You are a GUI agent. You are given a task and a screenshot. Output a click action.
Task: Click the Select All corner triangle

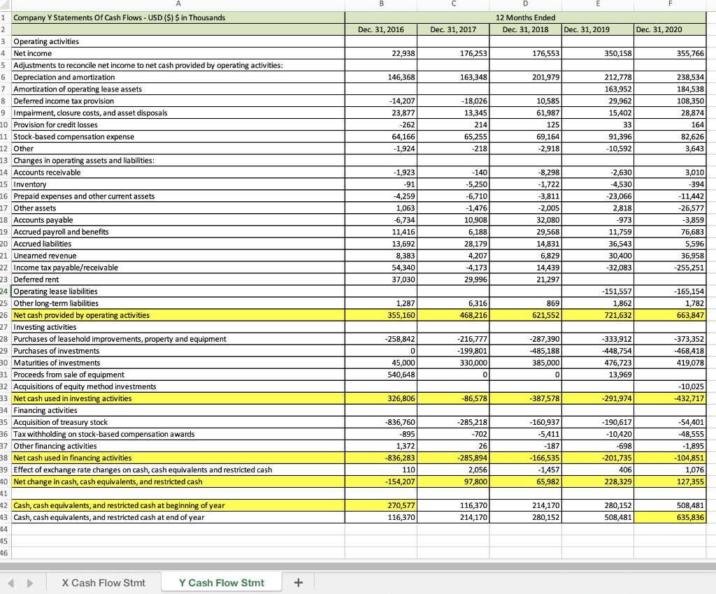point(5,5)
